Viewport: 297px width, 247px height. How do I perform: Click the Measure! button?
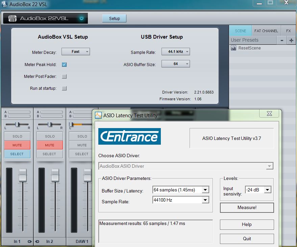click(247, 207)
